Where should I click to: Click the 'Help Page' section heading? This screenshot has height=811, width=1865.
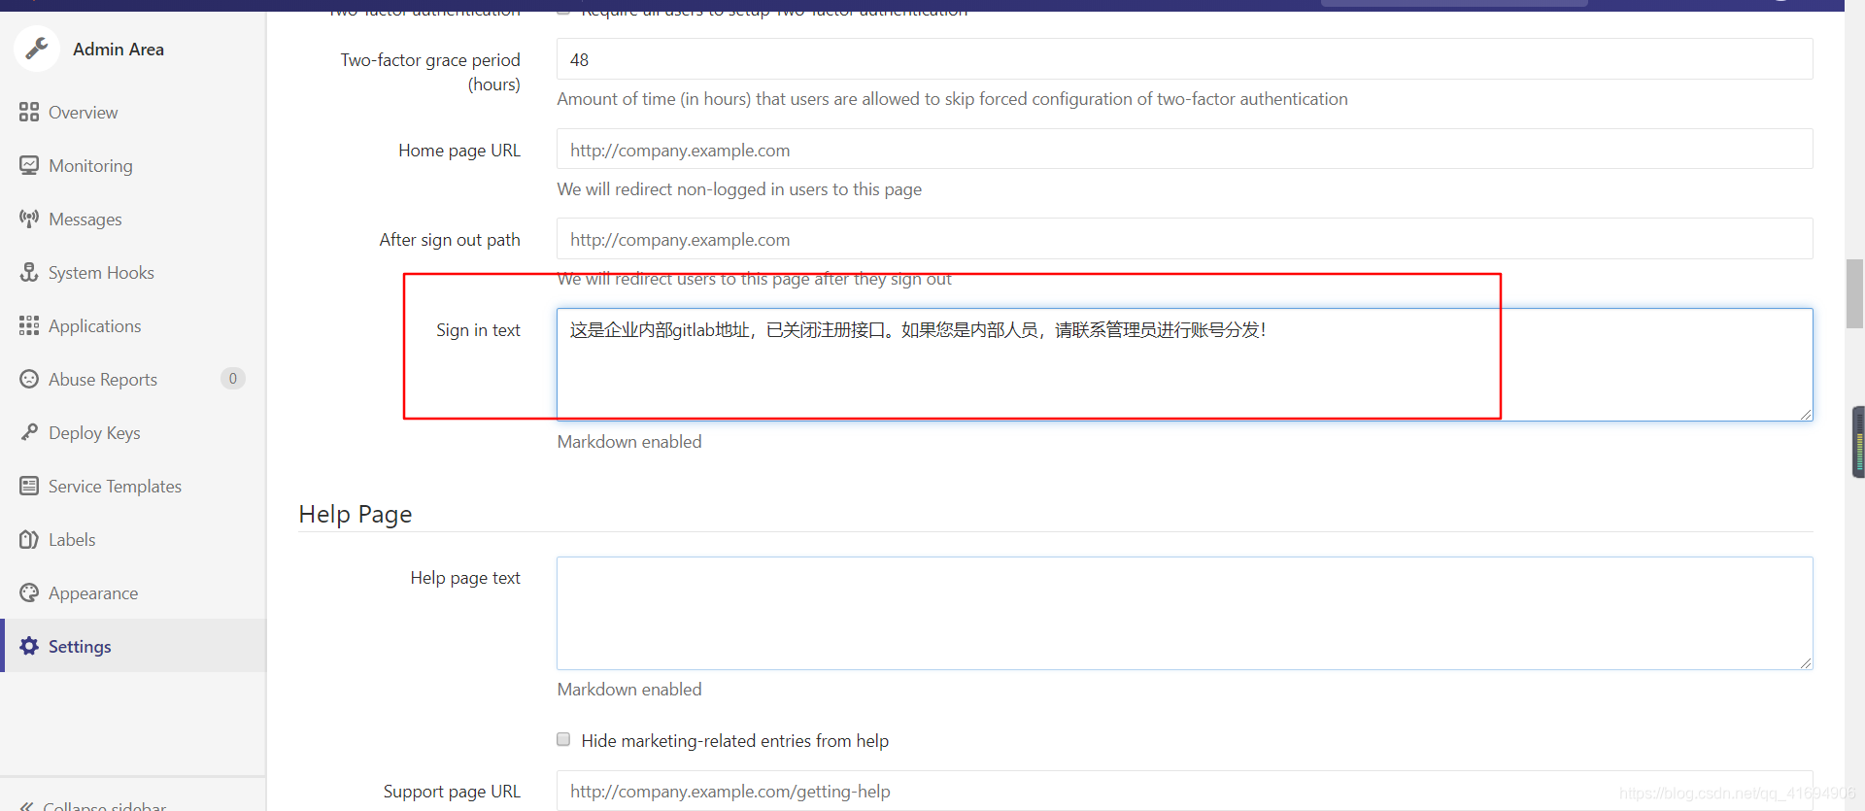coord(356,514)
